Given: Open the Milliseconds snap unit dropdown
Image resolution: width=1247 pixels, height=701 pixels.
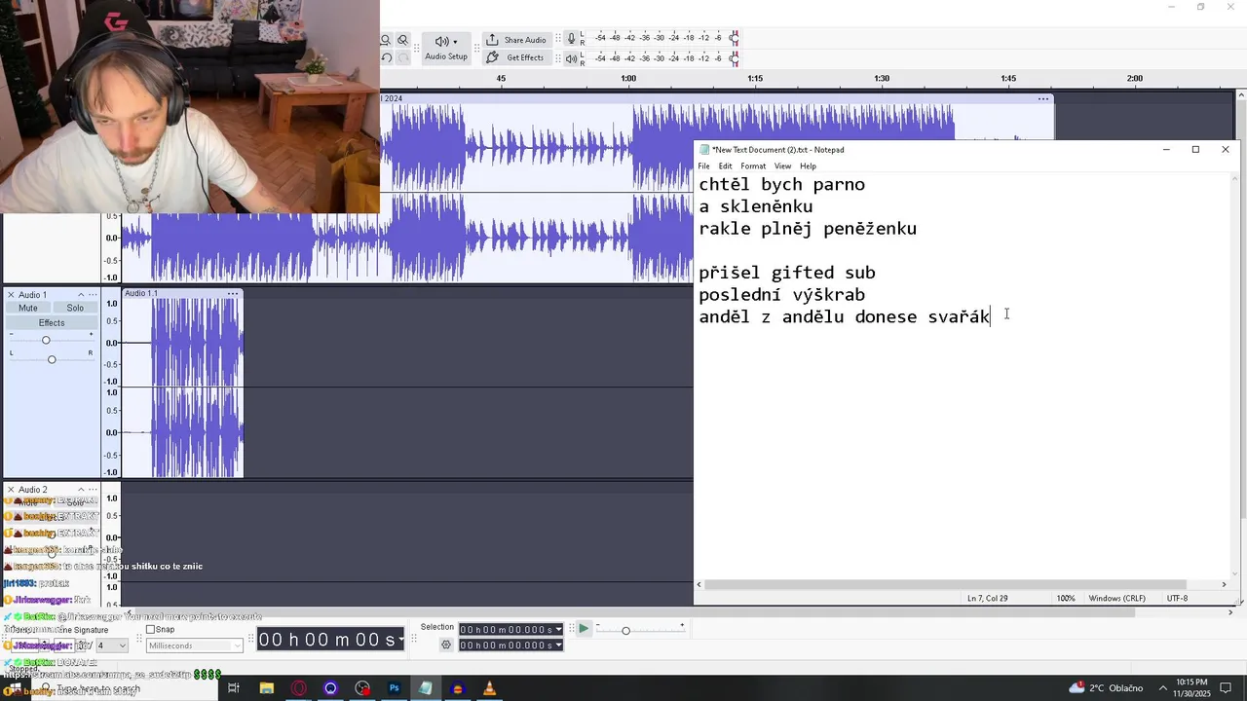Looking at the screenshot, I should (194, 646).
